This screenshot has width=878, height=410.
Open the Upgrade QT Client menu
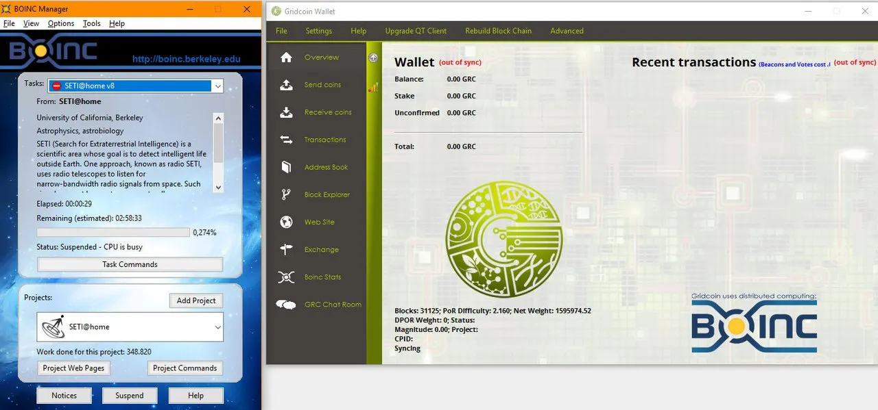coord(416,31)
